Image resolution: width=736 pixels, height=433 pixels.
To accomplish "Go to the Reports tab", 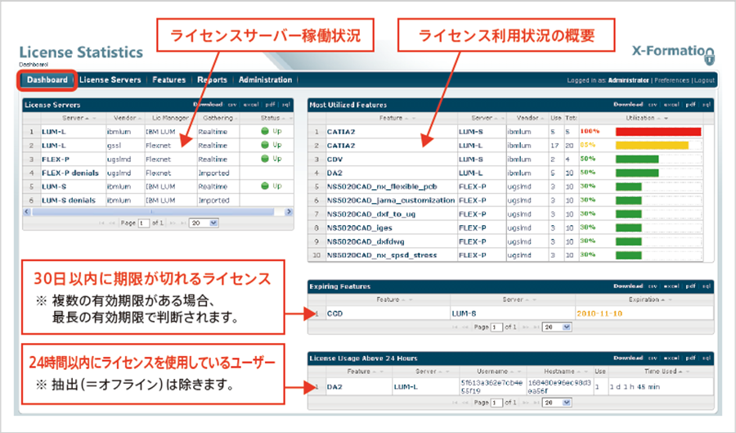I will (x=212, y=80).
